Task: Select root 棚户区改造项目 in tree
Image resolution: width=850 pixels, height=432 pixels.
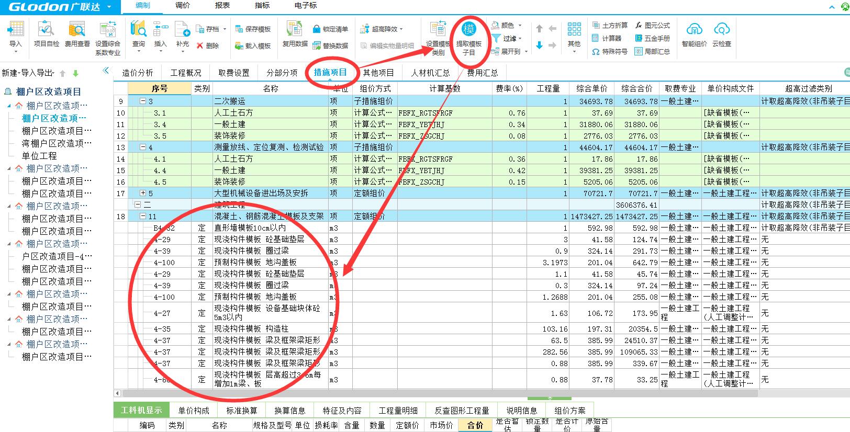Action: (48, 92)
